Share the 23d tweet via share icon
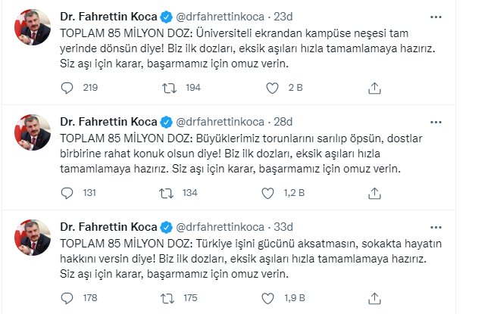This screenshot has width=494, height=314. [x=374, y=89]
